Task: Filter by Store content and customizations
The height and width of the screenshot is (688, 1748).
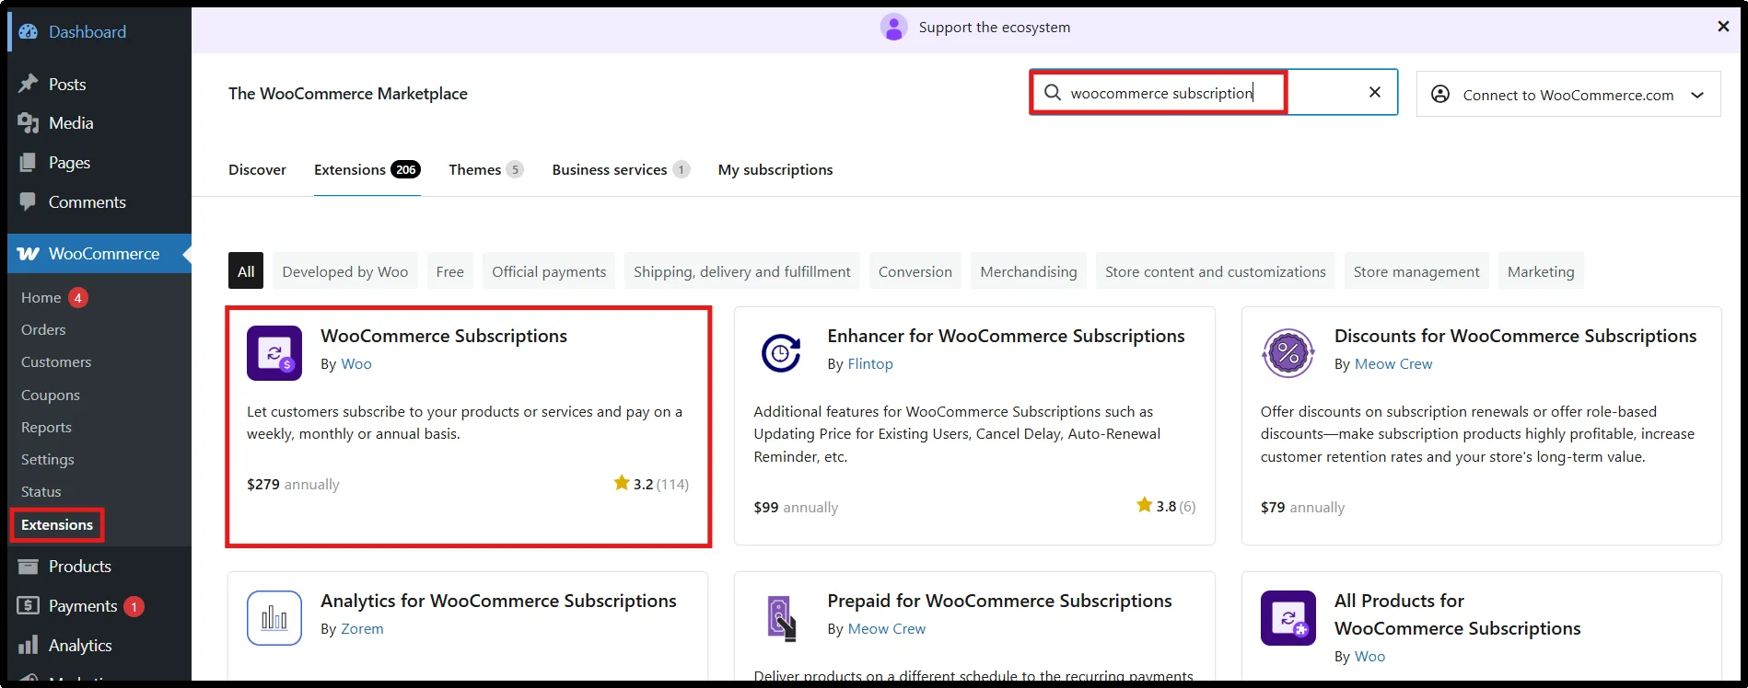Action: click(x=1216, y=271)
